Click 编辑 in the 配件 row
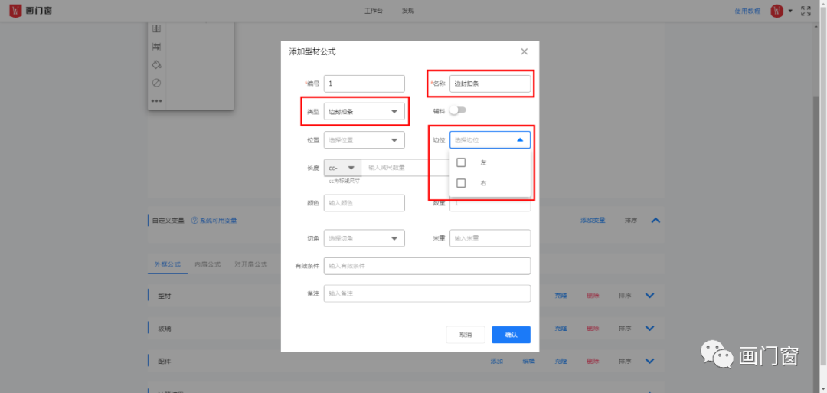827x393 pixels. pos(528,362)
